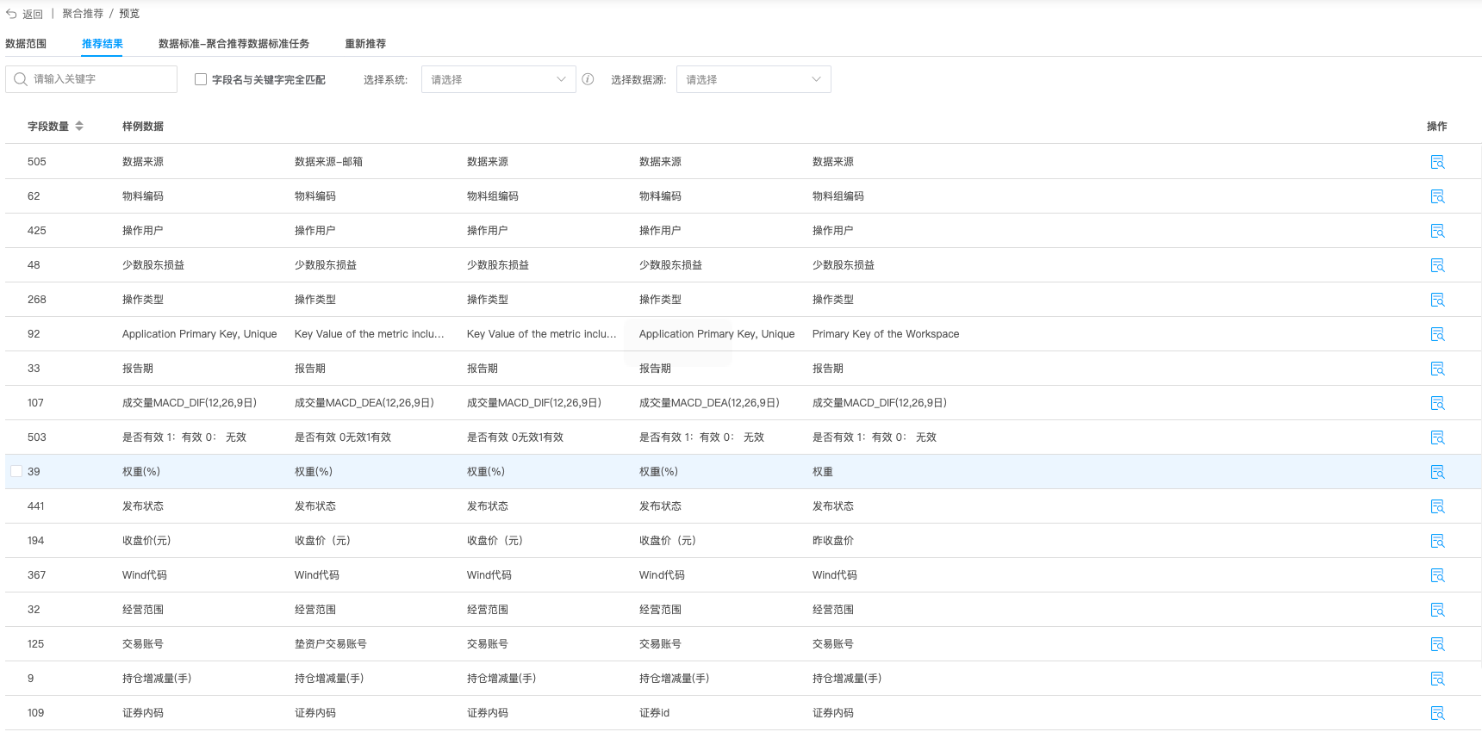This screenshot has height=732, width=1482.
Task: Open details icon for the 503 是否有效 row
Action: click(x=1437, y=437)
